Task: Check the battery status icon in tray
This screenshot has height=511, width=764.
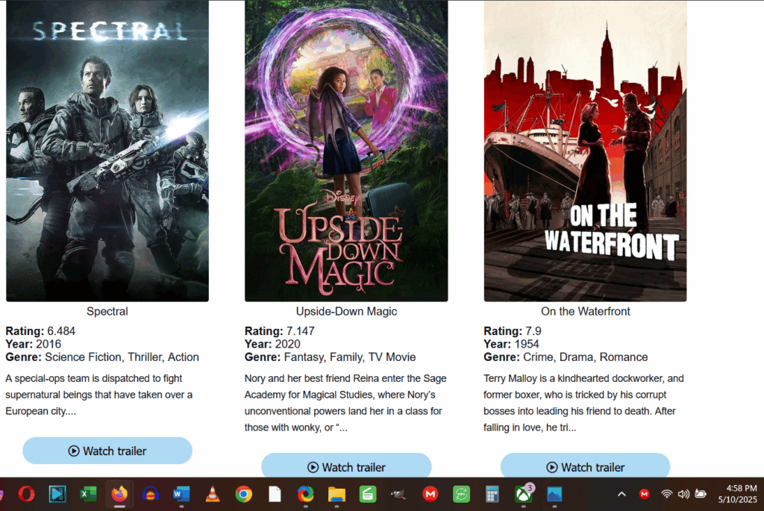Action: [701, 494]
